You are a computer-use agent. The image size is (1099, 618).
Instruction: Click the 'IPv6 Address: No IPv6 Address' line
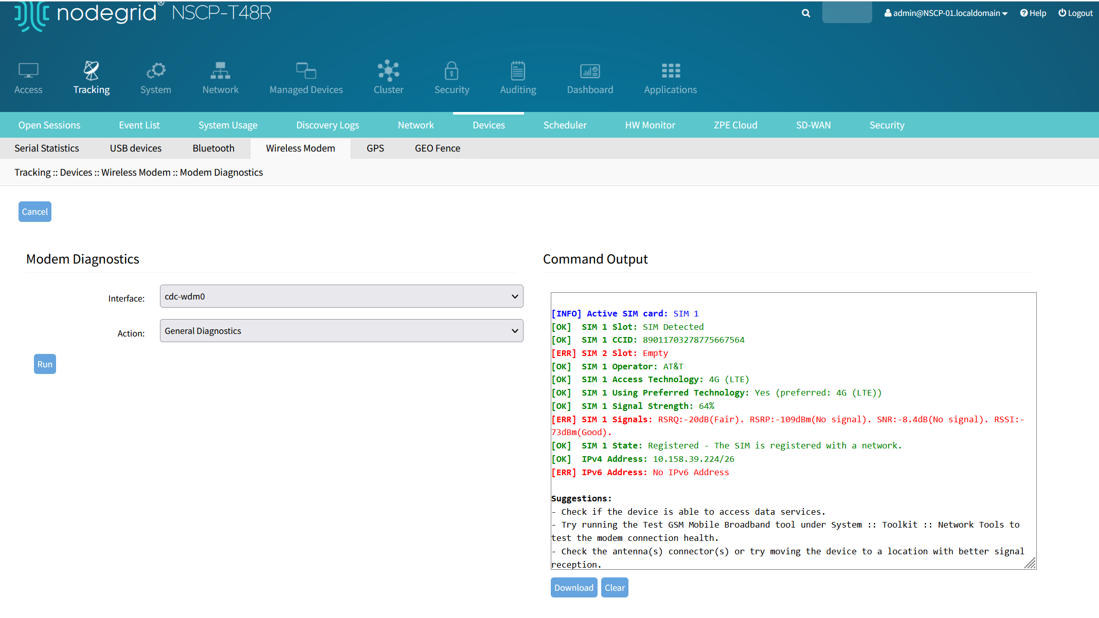(640, 473)
